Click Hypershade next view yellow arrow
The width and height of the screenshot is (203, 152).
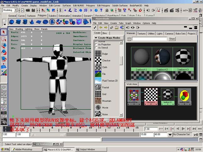click(x=106, y=28)
